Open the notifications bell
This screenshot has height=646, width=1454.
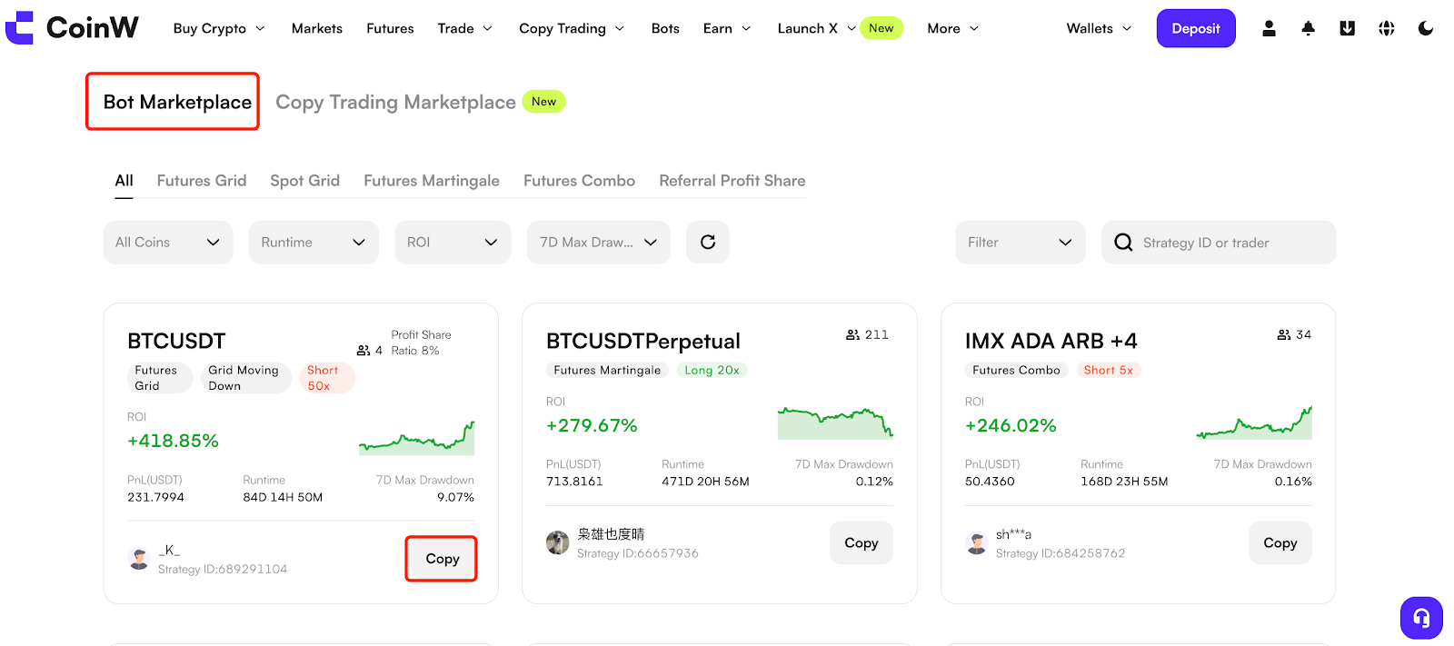coord(1308,29)
